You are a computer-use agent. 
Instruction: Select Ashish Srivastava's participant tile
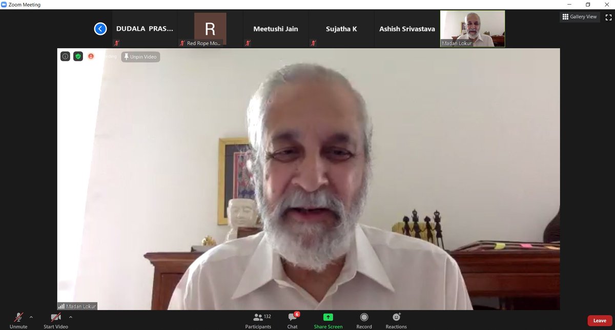pos(407,29)
